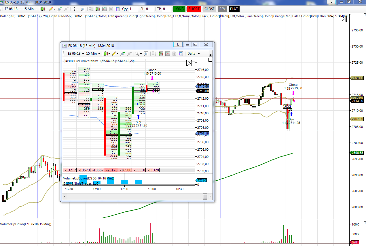Image resolution: width=366 pixels, height=246 pixels.
Task: Expand cursor arrow dropdown in Delta window
Action: (x=141, y=54)
